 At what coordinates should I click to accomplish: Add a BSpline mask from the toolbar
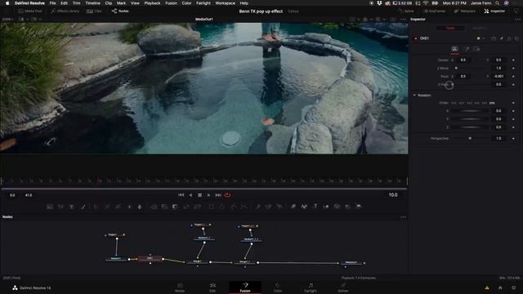click(x=244, y=207)
